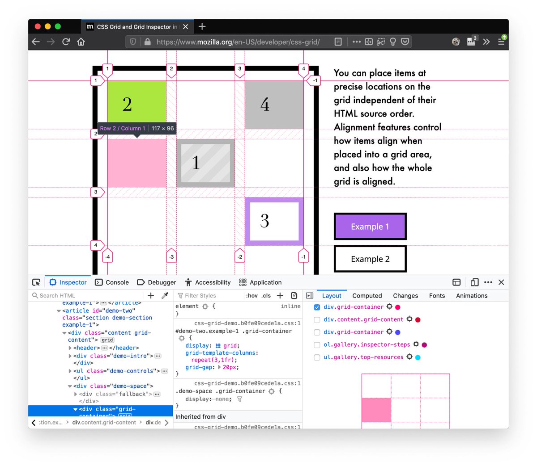Enable ul.gallery.top-resources overlay checkbox
The image size is (537, 466).
tap(317, 357)
